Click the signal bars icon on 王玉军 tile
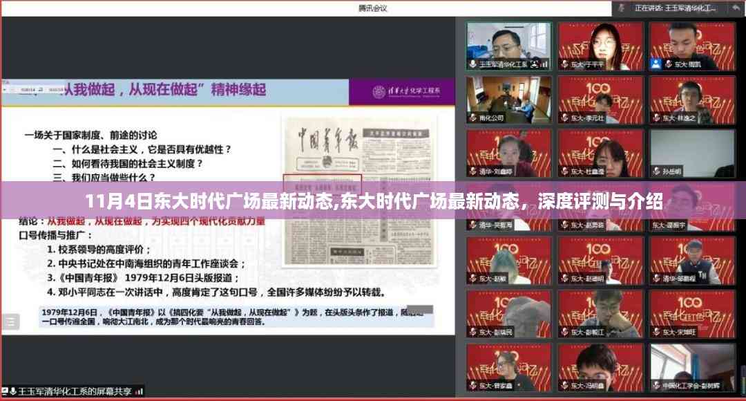 pyautogui.click(x=544, y=64)
